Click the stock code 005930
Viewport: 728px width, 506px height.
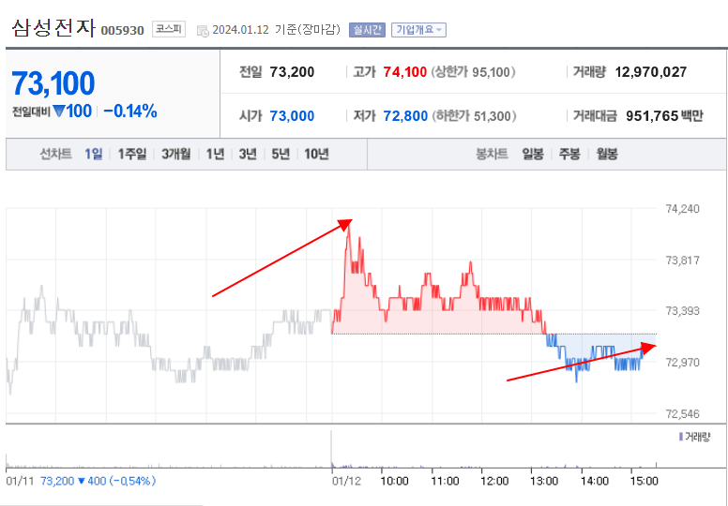pos(123,31)
